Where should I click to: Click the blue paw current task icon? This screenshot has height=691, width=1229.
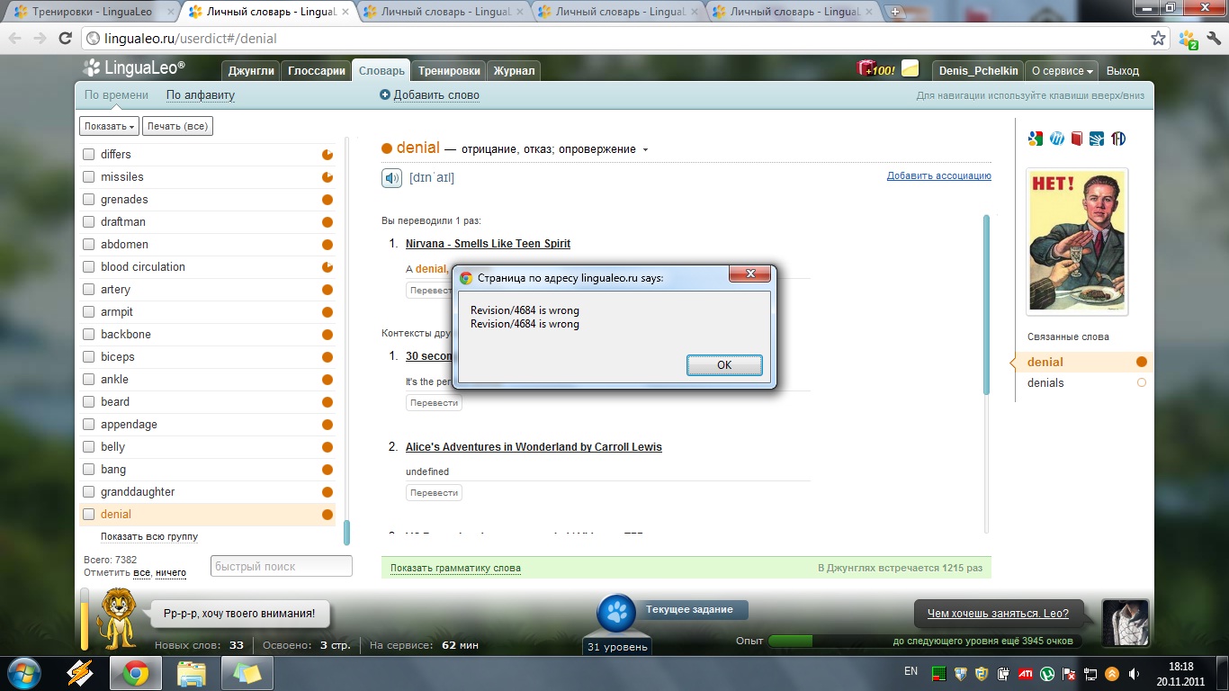(x=616, y=614)
